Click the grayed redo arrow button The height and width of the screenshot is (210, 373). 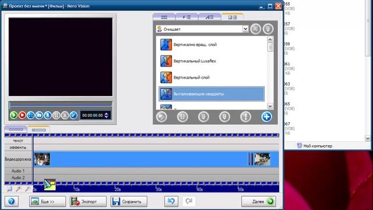(x=189, y=201)
